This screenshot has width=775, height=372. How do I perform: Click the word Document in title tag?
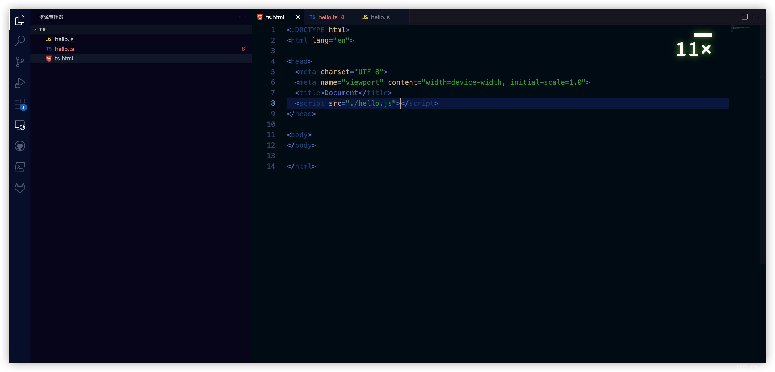pos(341,93)
